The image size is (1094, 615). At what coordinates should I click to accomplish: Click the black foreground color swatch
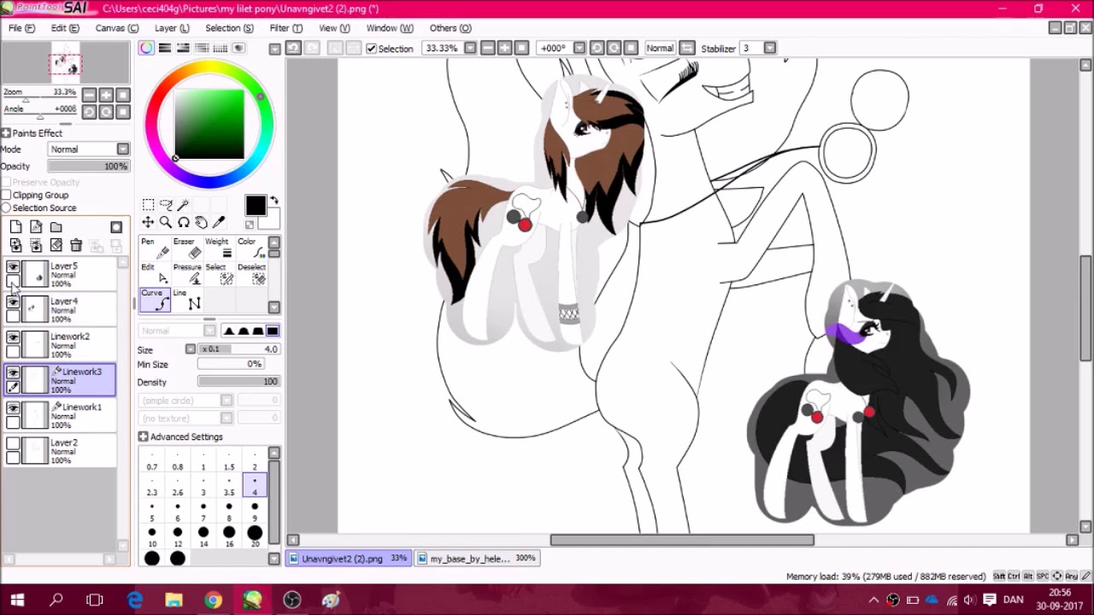[x=255, y=206]
